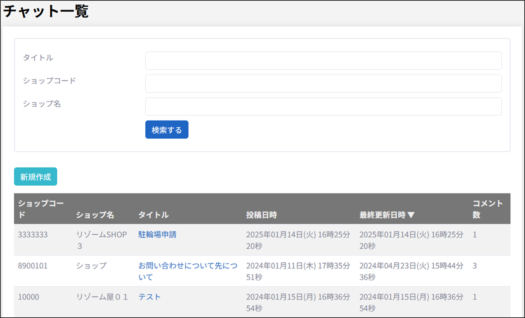Open the テスト chat link
Screen dimensions: 525x318
pos(149,297)
